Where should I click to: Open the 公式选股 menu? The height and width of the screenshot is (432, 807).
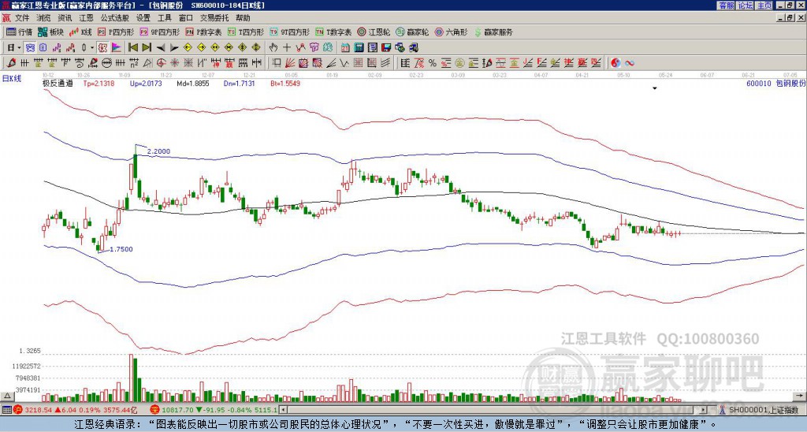(115, 18)
